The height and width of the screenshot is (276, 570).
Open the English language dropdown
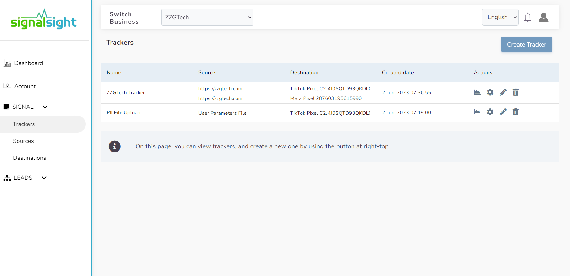[500, 17]
